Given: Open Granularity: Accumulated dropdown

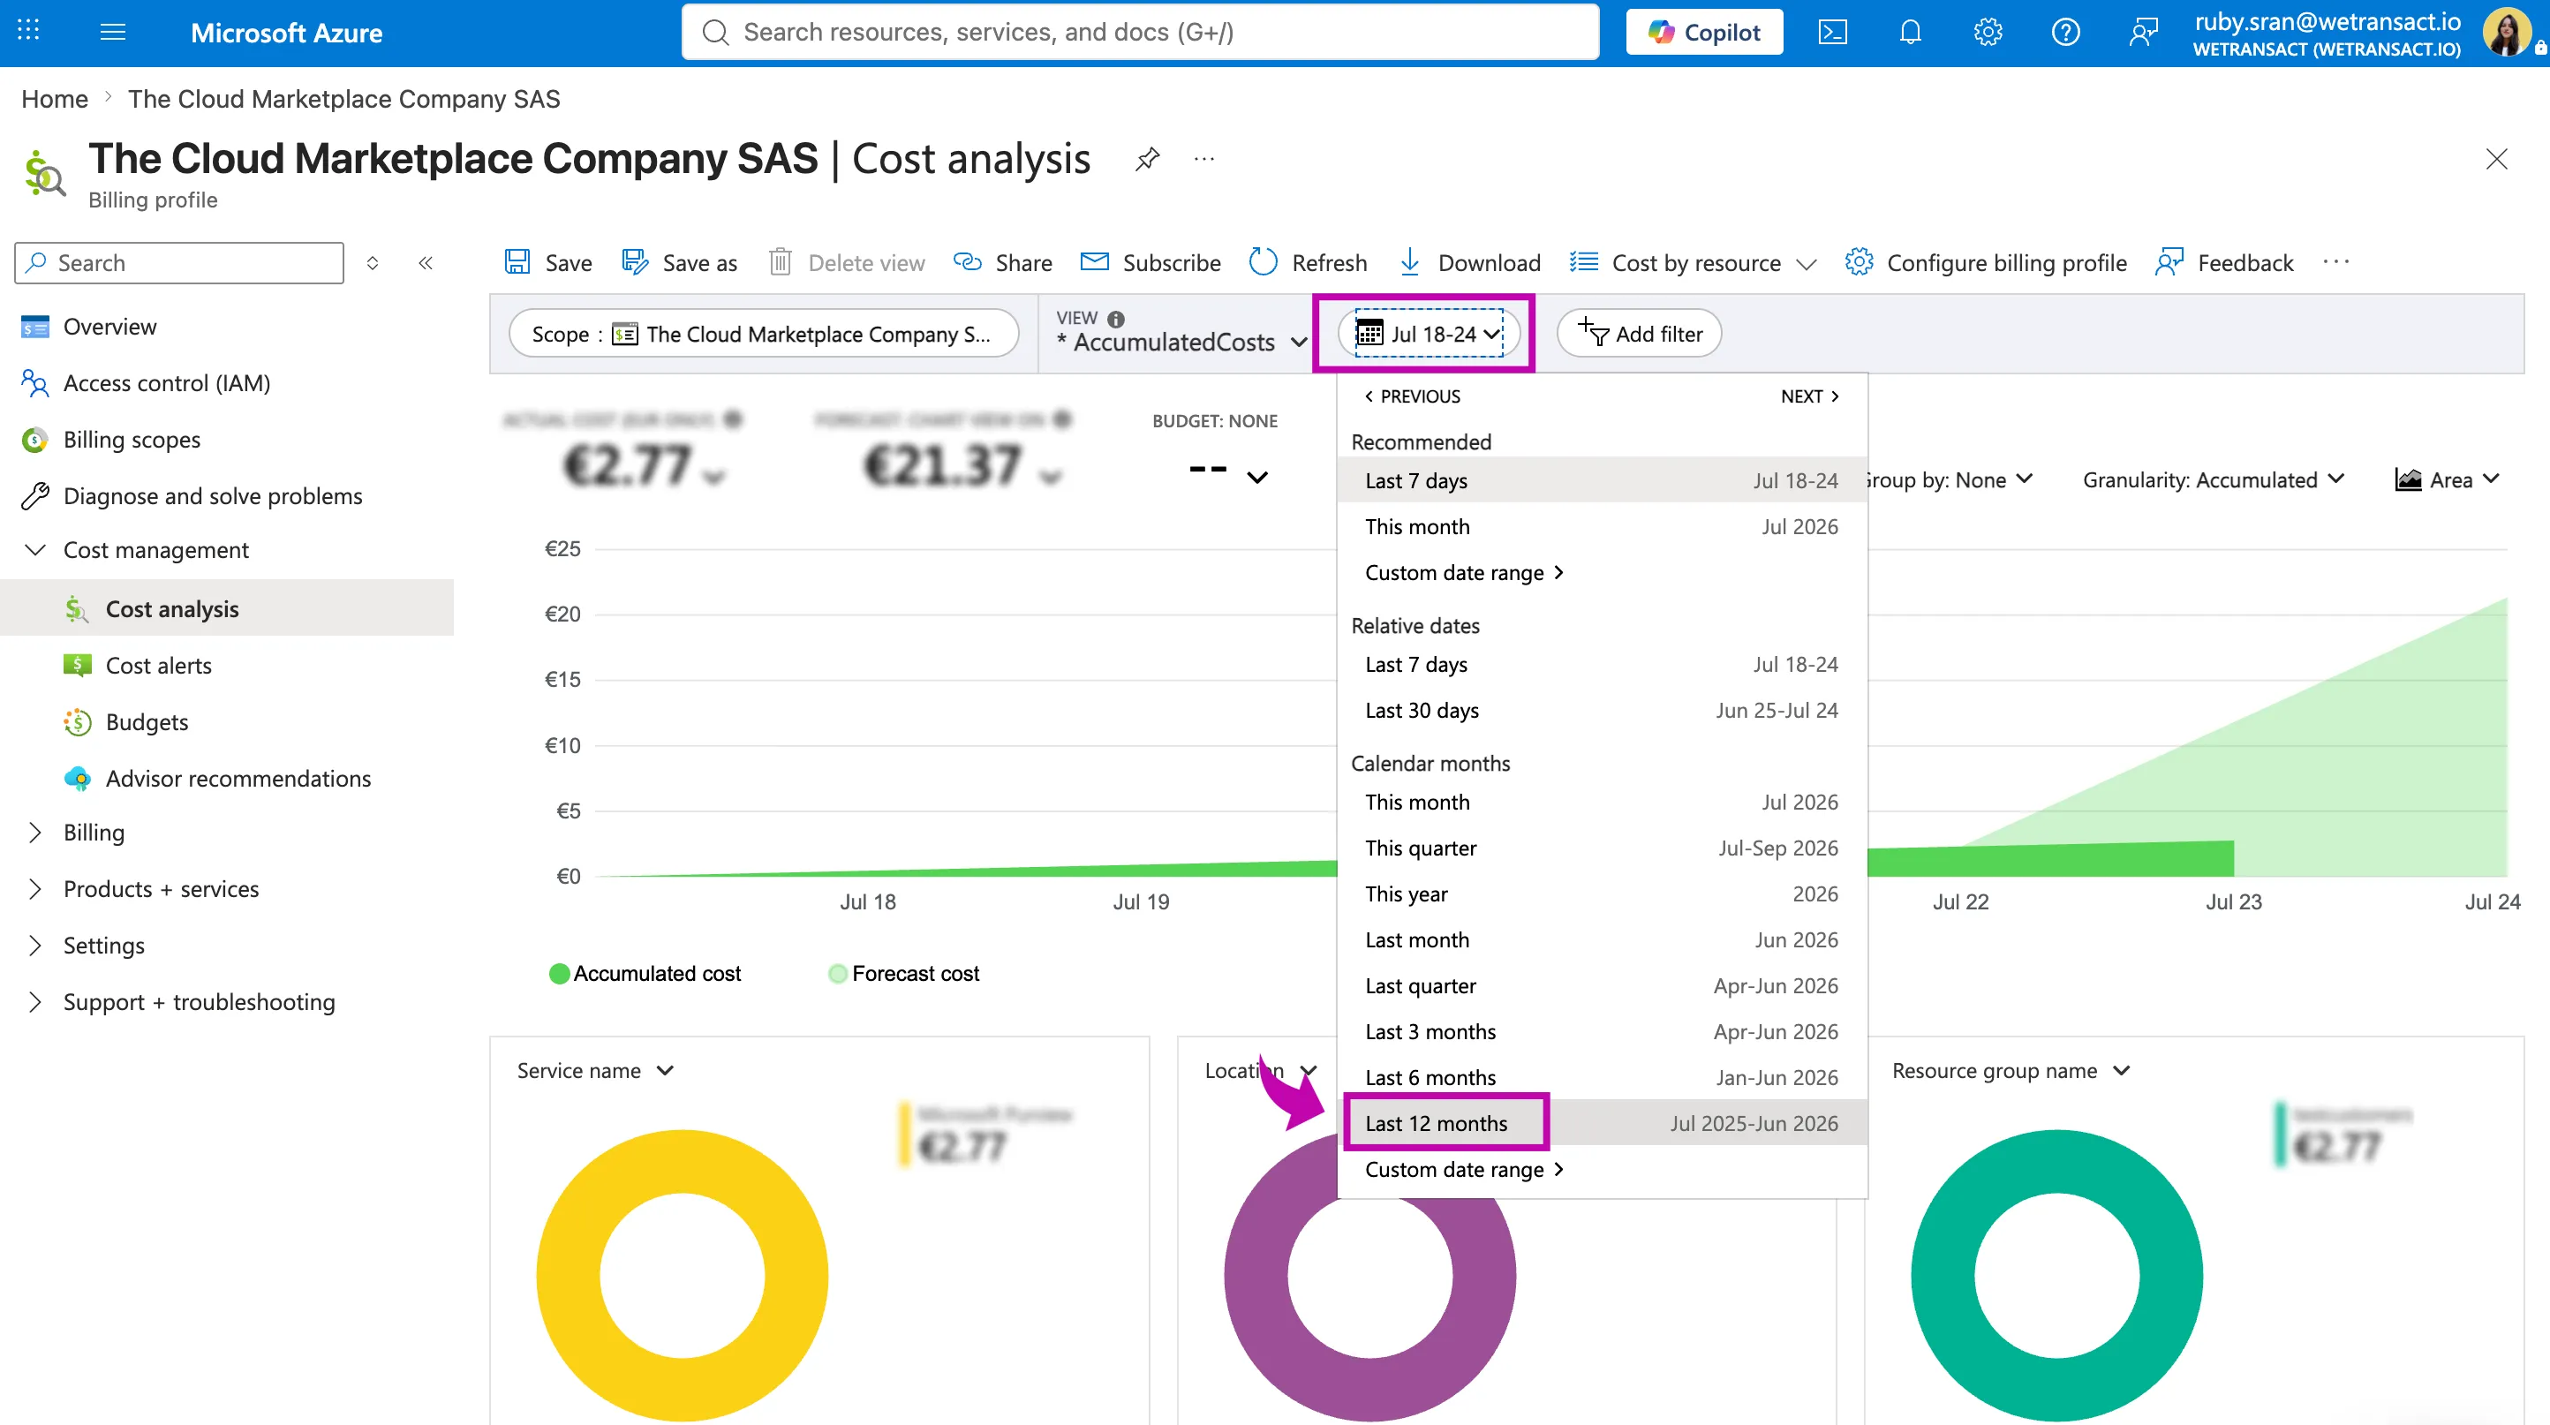Looking at the screenshot, I should (x=2214, y=479).
